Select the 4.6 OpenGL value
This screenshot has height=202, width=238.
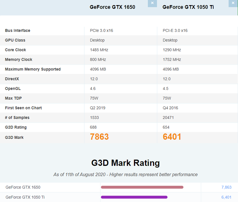pyautogui.click(x=93, y=89)
